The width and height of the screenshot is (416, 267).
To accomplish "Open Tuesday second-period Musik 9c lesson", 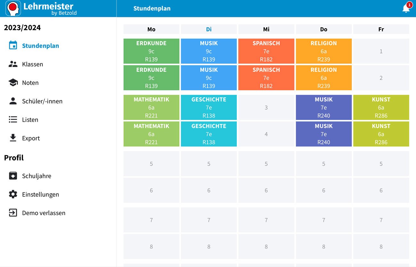I will click(x=209, y=78).
